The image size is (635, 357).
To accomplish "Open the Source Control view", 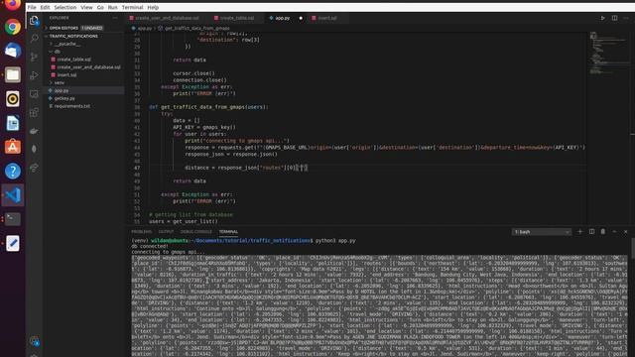I will click(34, 58).
